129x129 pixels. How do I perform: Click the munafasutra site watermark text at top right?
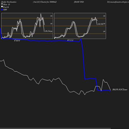118,2
